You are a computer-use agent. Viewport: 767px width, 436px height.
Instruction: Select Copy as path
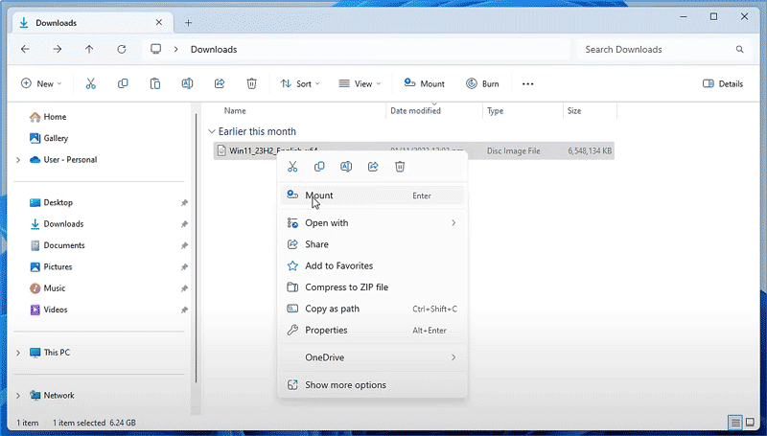(x=372, y=309)
